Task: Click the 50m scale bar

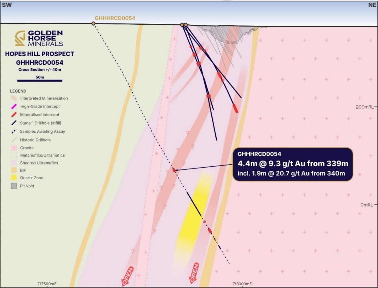Action: pyautogui.click(x=40, y=81)
